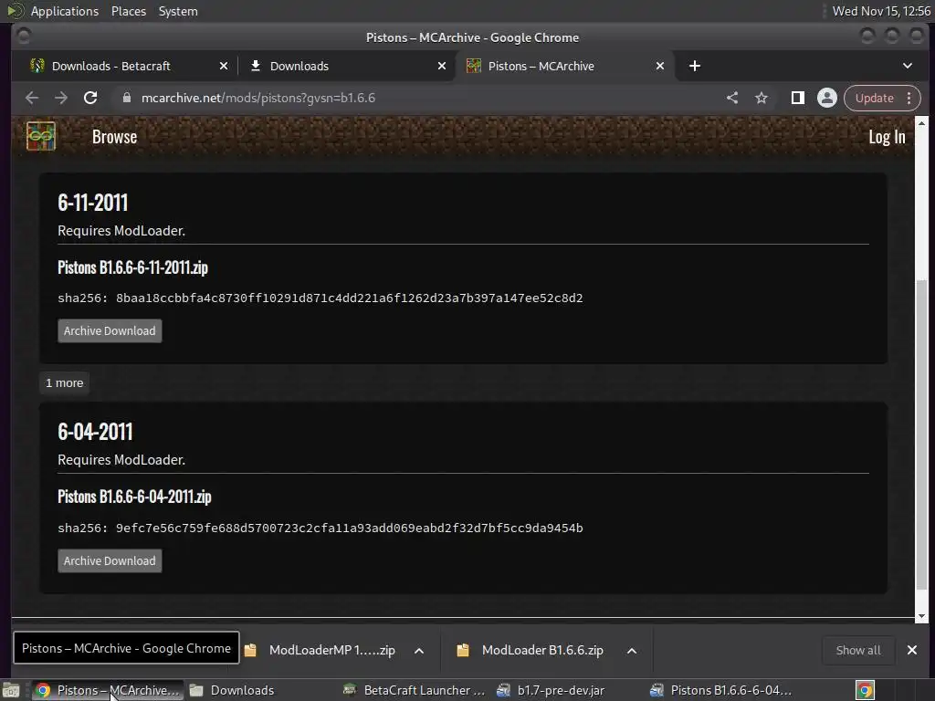
Task: Click the clock showing Wed Nov 15
Action: [x=881, y=11]
